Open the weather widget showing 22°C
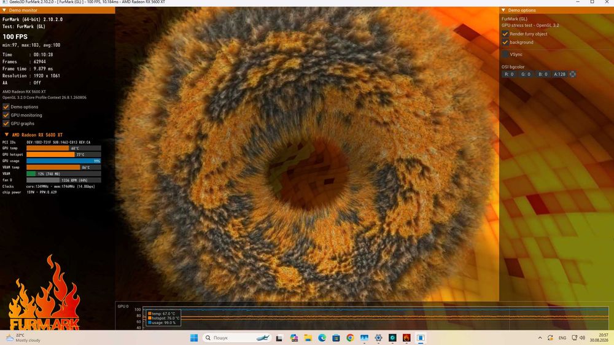The width and height of the screenshot is (614, 345). (x=23, y=338)
